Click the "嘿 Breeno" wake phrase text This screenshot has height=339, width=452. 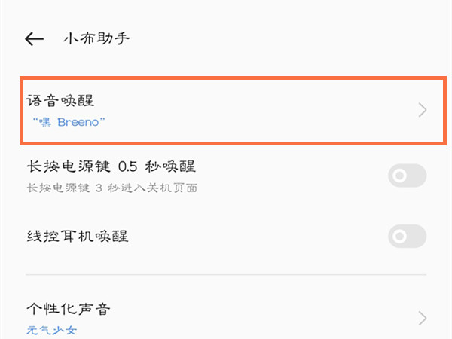(69, 121)
